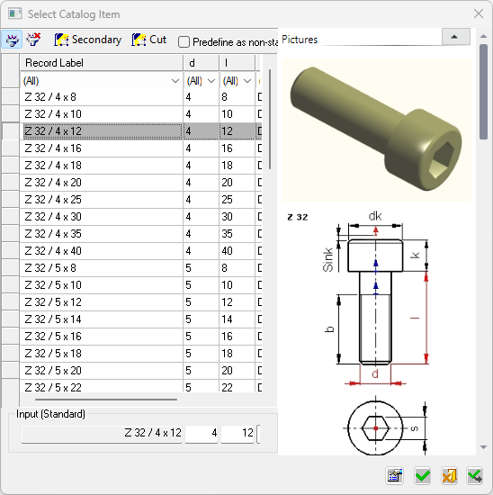This screenshot has height=495, width=493.
Task: Select the Secondary toolbar option
Action: tap(88, 40)
